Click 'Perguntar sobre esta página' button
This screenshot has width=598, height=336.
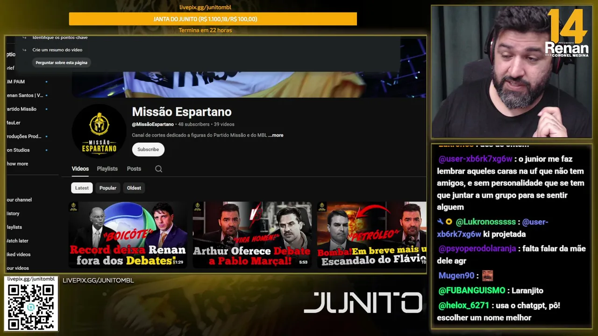[62, 63]
